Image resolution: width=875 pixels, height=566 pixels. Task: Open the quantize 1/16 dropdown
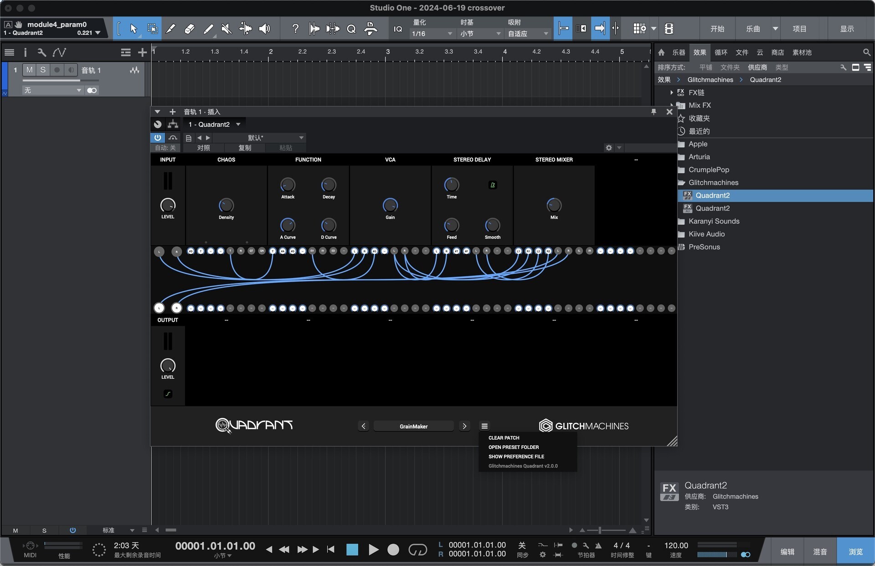point(432,34)
